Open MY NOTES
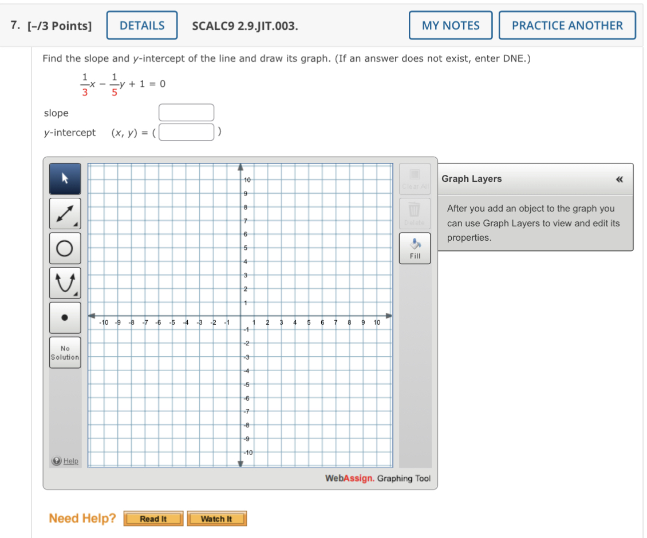 tap(451, 25)
